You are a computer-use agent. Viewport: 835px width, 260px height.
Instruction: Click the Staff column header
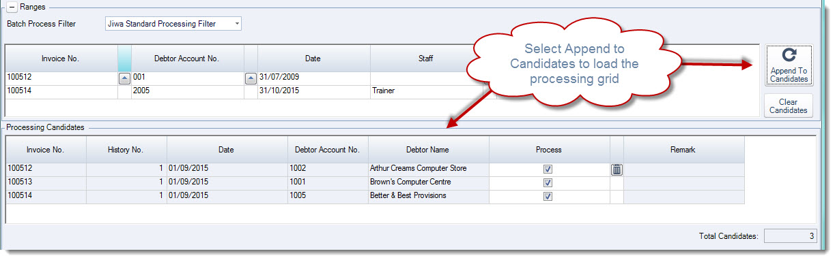[x=426, y=59]
